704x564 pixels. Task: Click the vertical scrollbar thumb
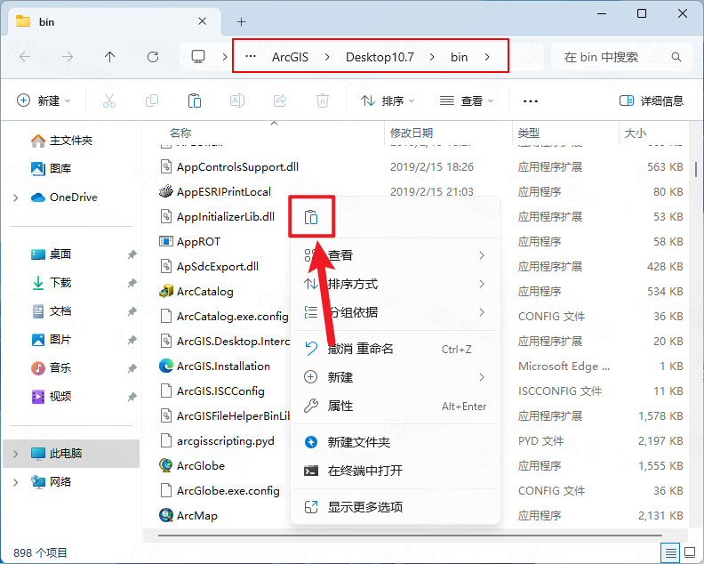tap(695, 169)
